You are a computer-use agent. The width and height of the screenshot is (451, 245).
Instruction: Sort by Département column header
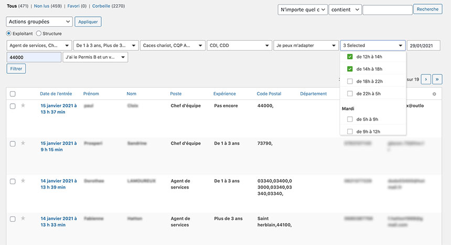tap(313, 94)
